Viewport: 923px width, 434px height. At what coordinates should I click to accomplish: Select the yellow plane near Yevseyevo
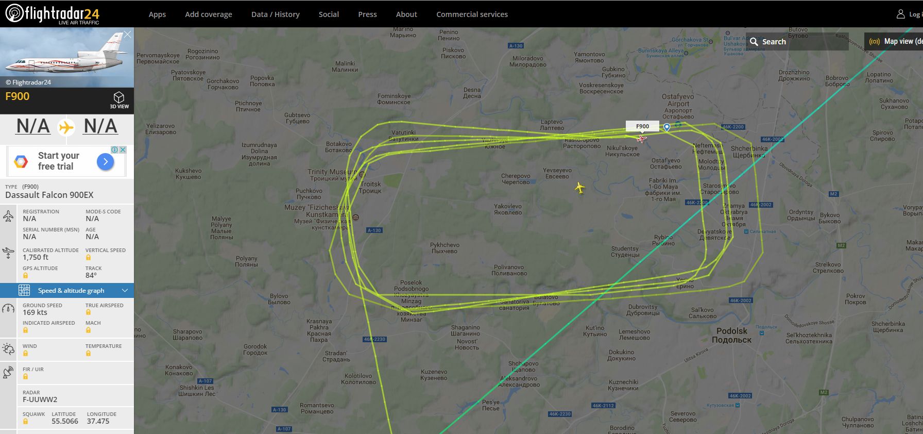coord(580,188)
